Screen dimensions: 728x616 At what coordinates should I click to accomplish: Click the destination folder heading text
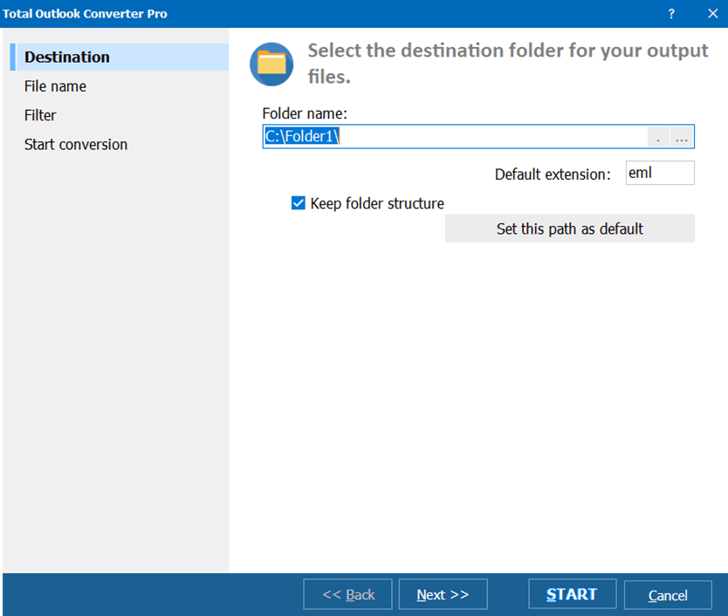coord(508,63)
